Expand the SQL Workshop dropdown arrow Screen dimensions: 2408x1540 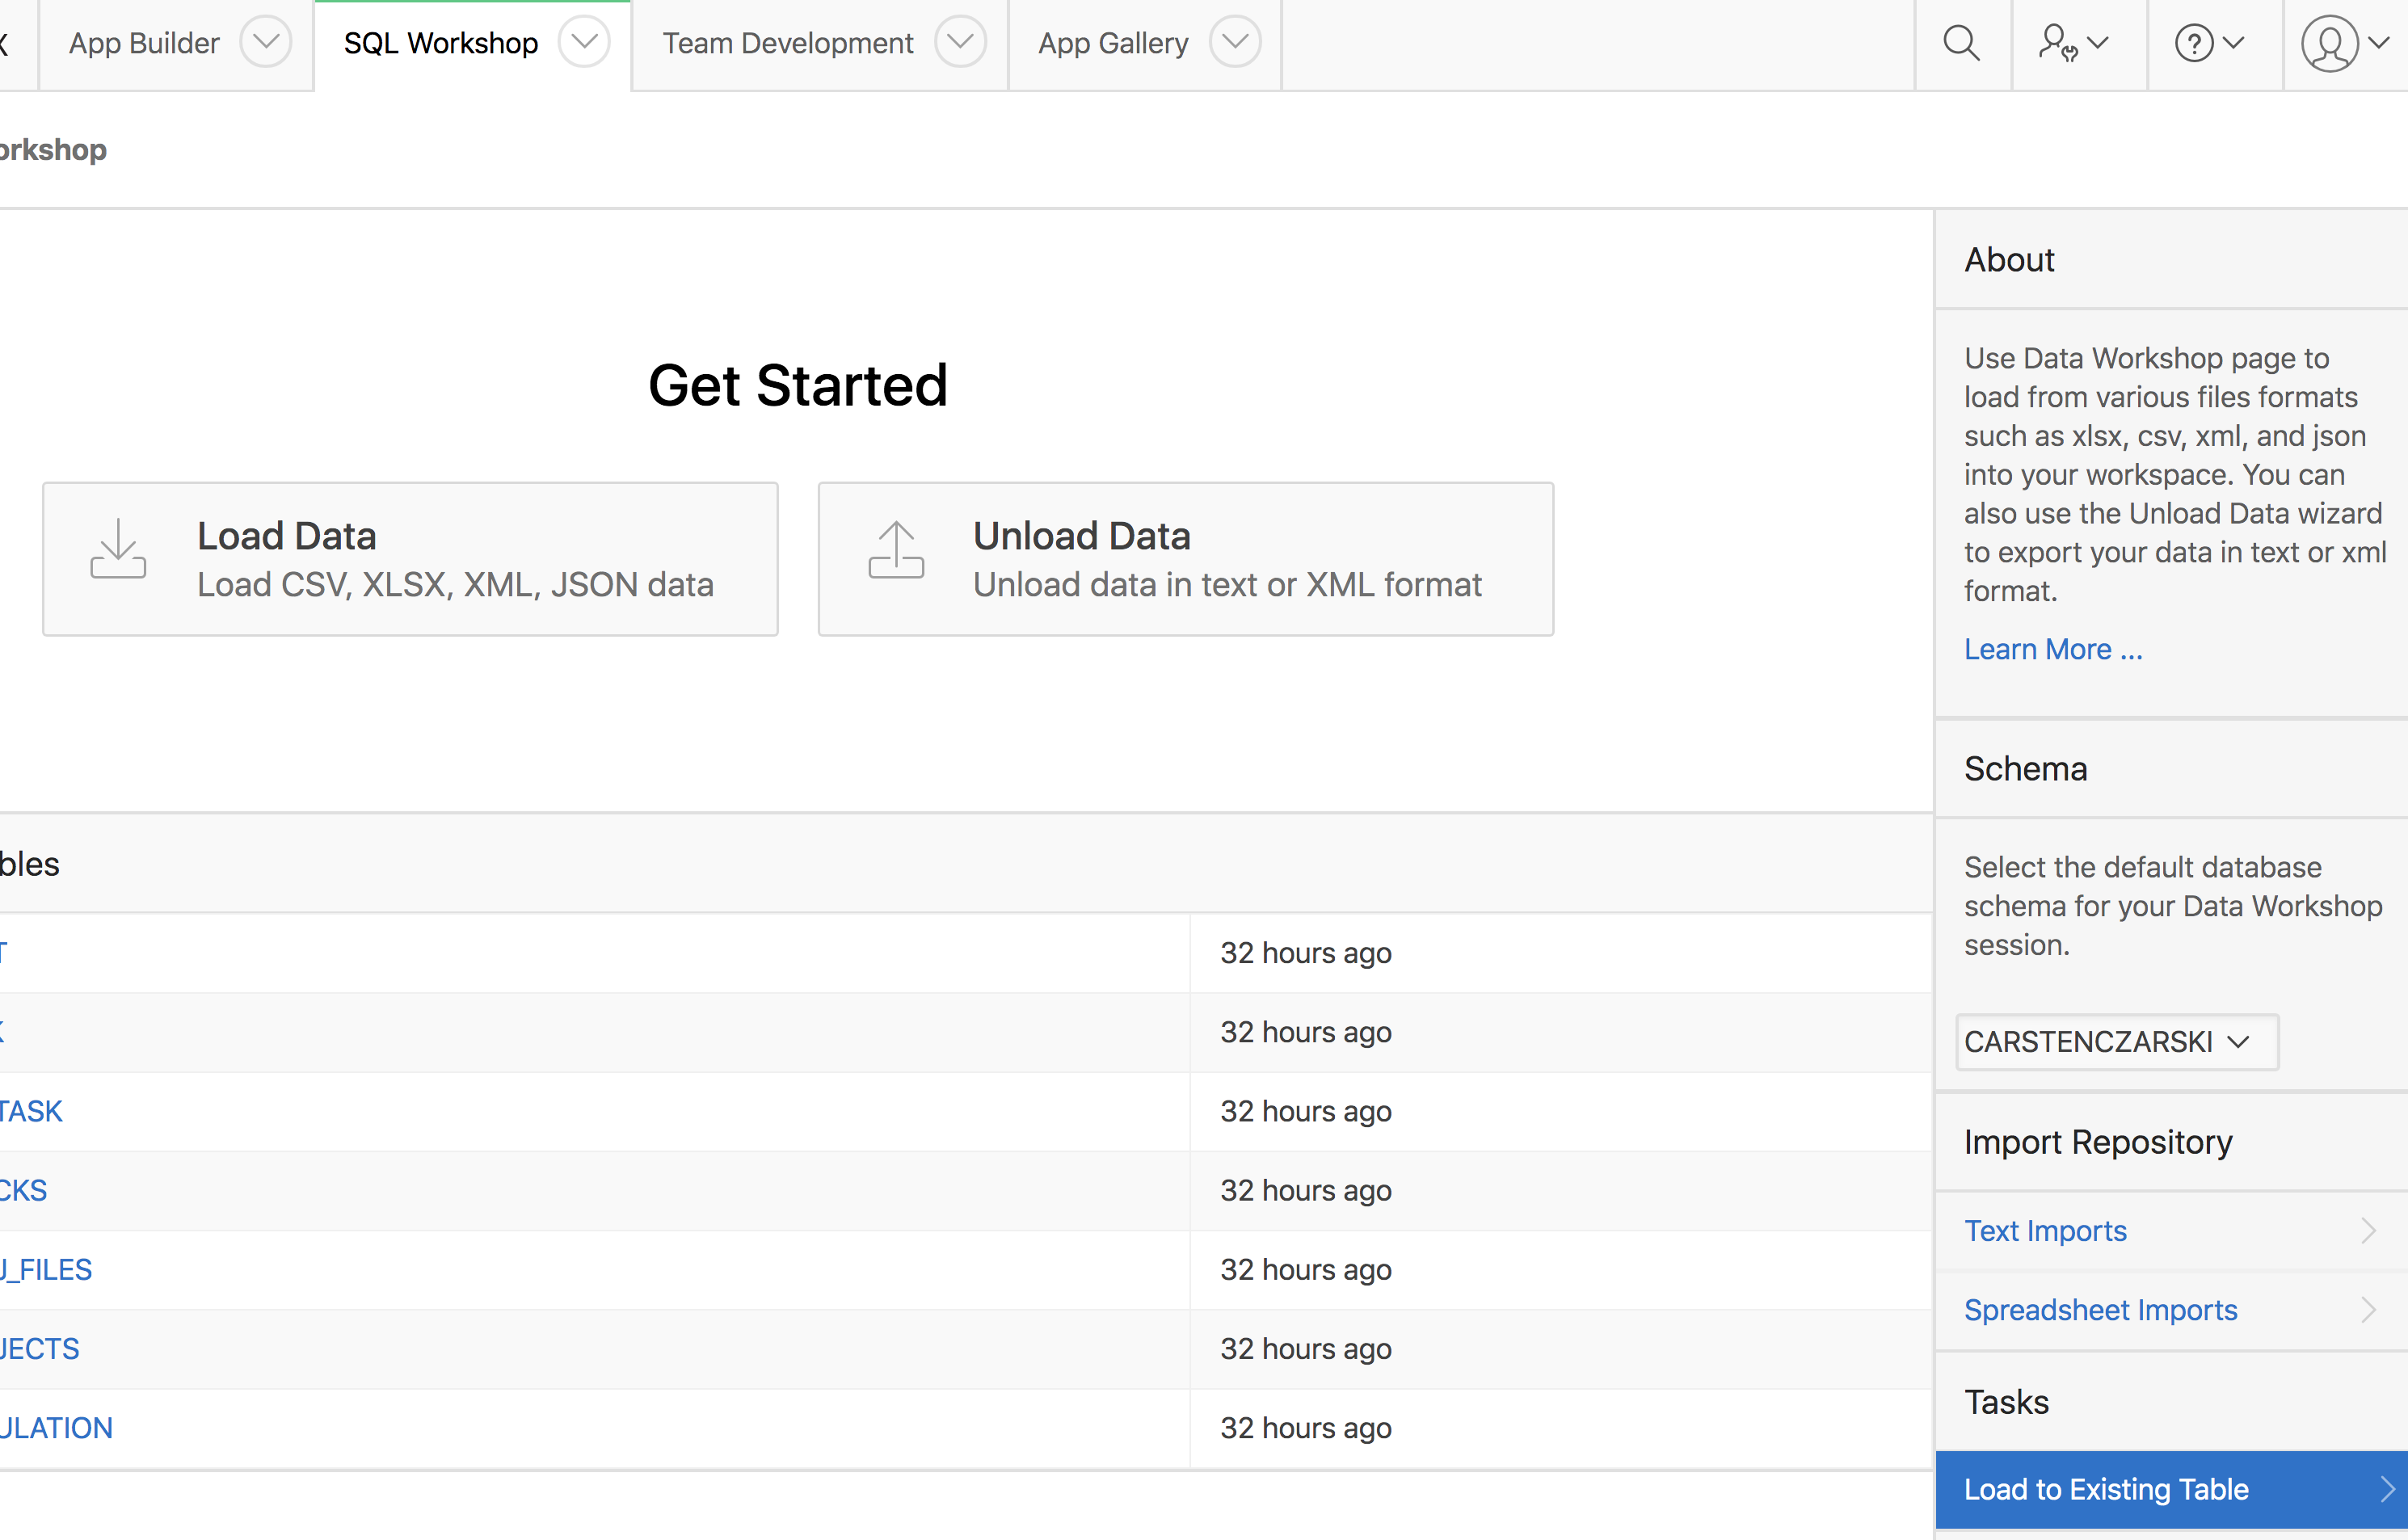click(584, 42)
